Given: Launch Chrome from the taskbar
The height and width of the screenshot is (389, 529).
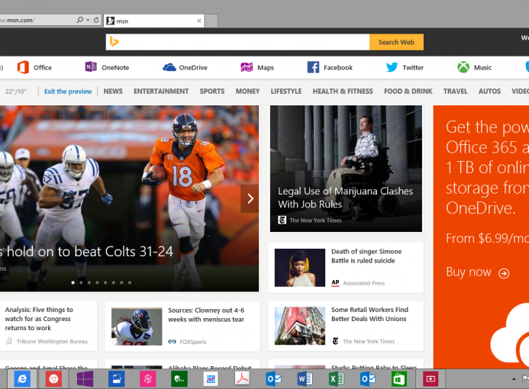Looking at the screenshot, I should point(53,379).
